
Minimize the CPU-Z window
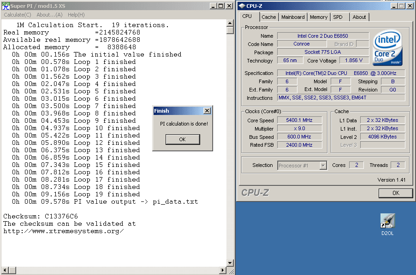(394, 6)
